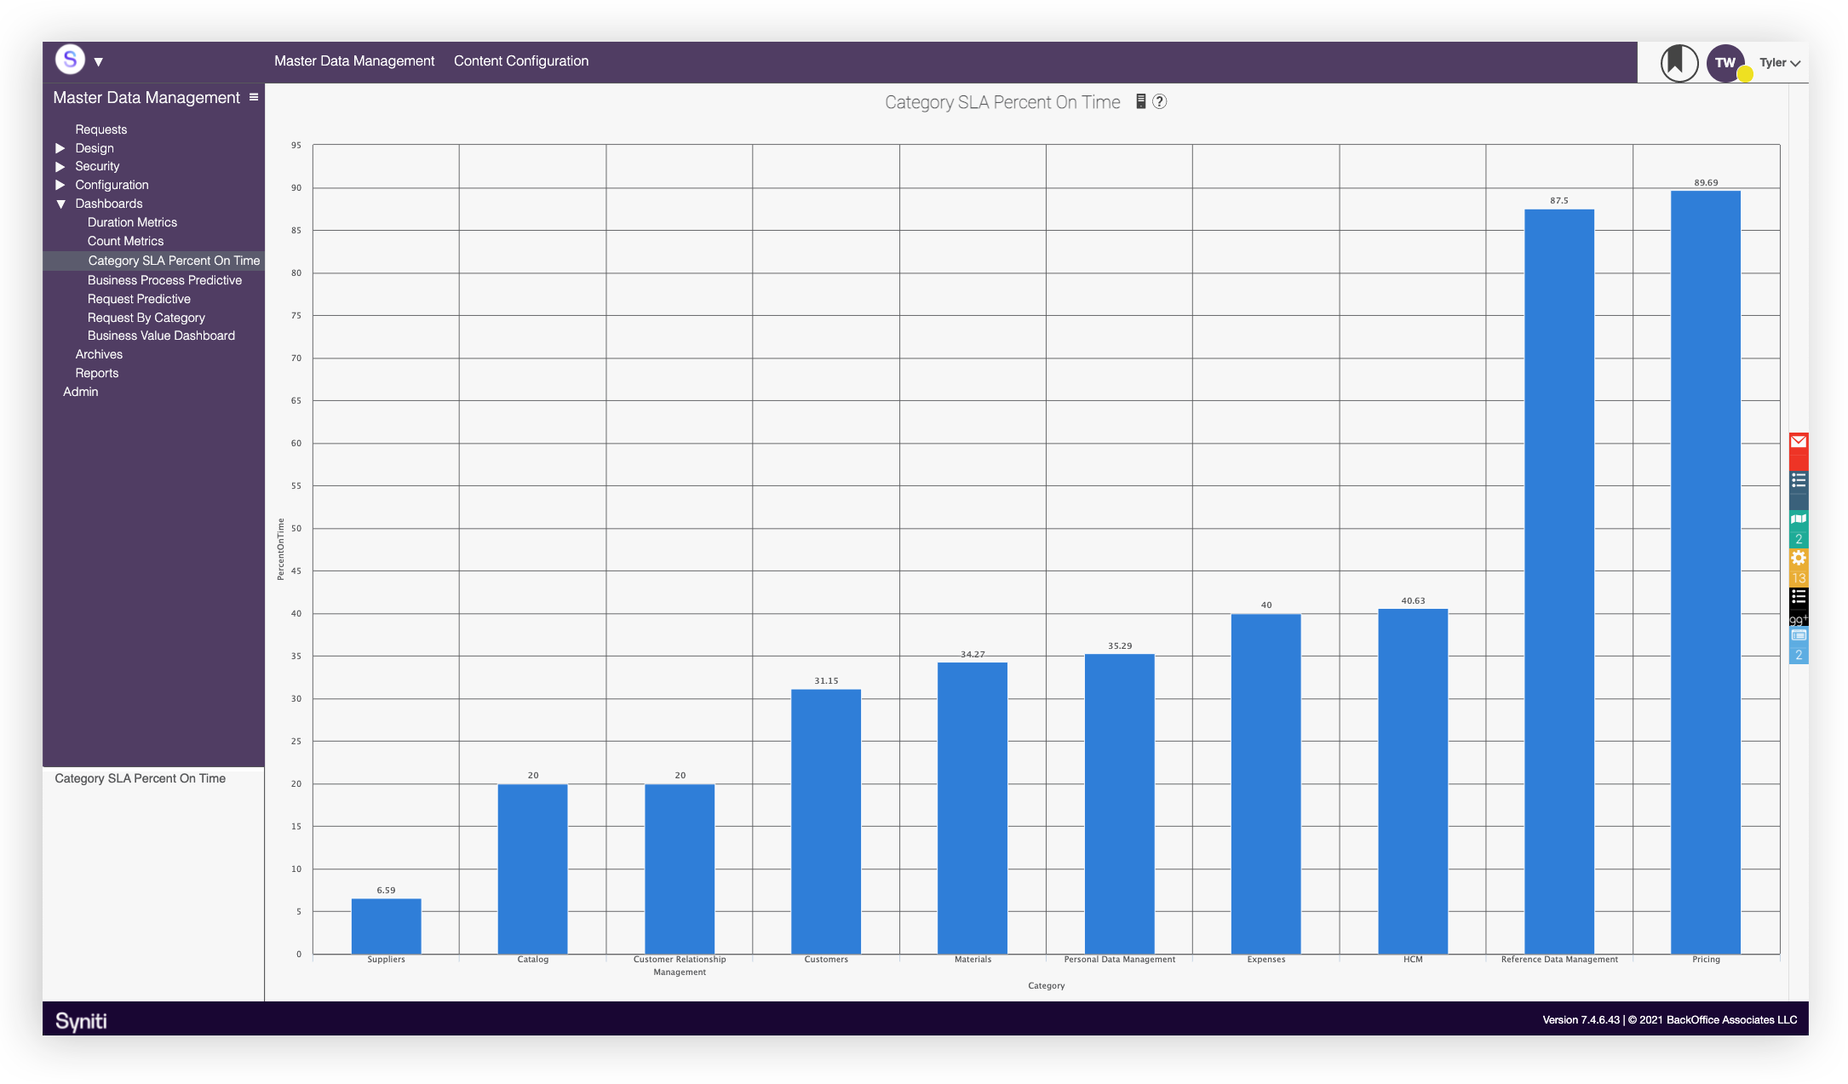Open the green map icon panel
Image resolution: width=1848 pixels, height=1084 pixels.
coord(1798,519)
